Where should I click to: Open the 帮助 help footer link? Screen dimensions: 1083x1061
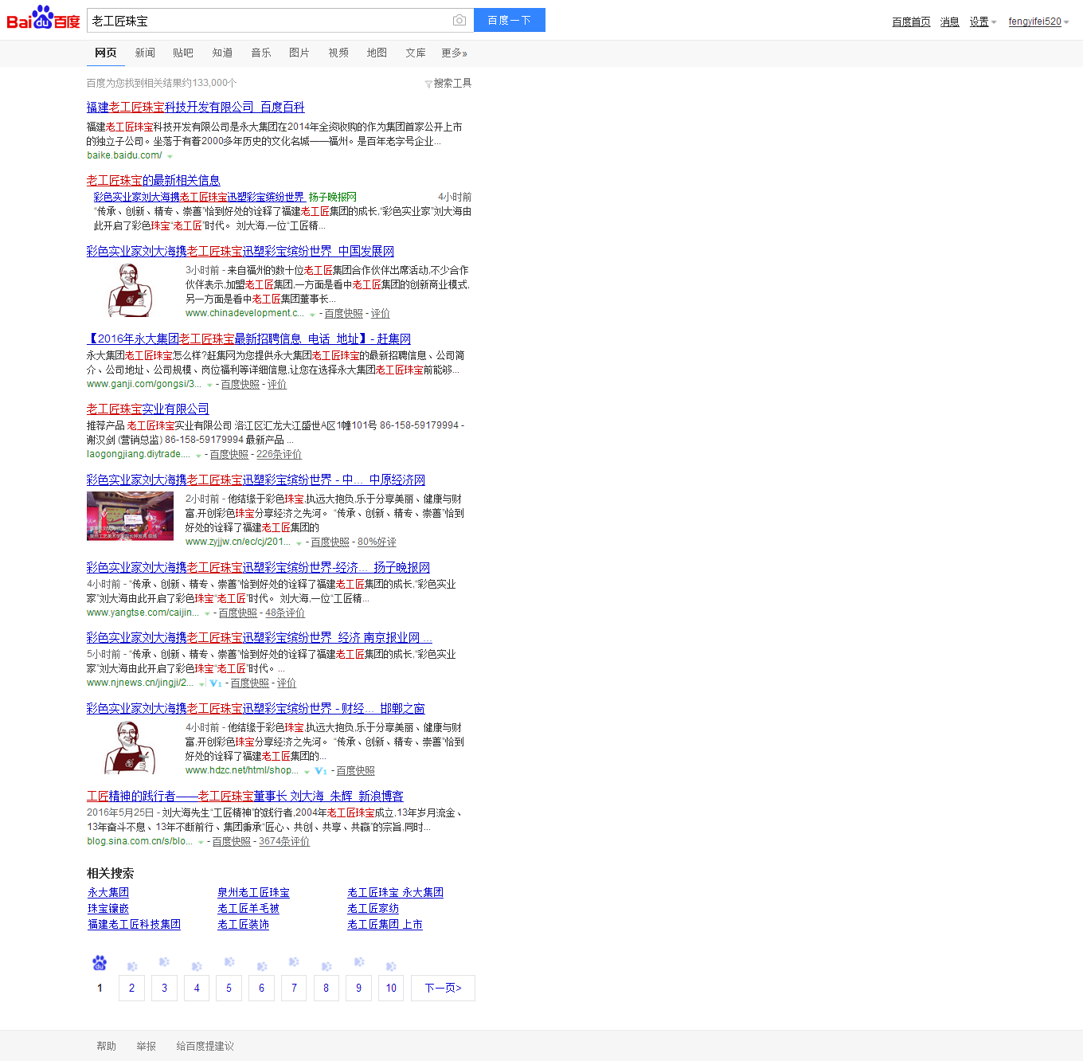click(106, 1046)
